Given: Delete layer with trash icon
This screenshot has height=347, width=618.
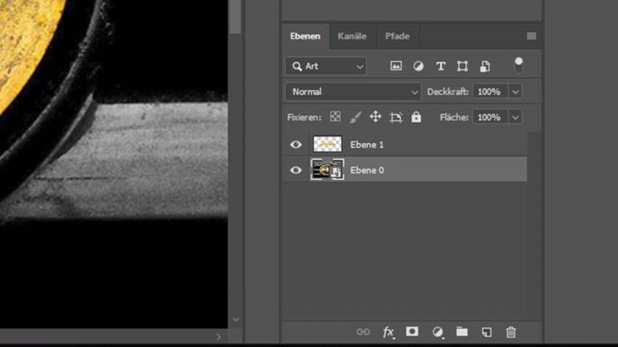Looking at the screenshot, I should click(x=510, y=332).
